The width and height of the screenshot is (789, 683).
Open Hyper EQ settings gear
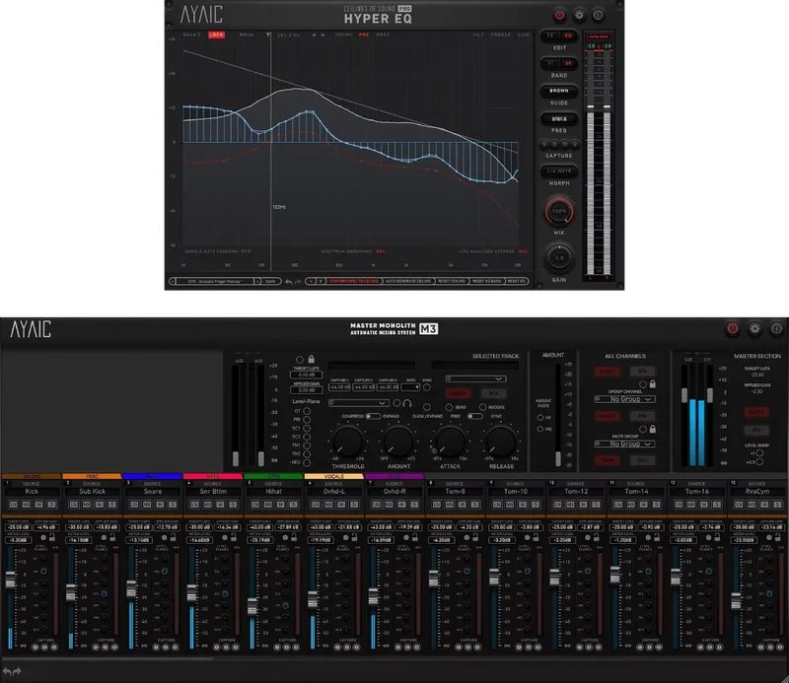579,15
